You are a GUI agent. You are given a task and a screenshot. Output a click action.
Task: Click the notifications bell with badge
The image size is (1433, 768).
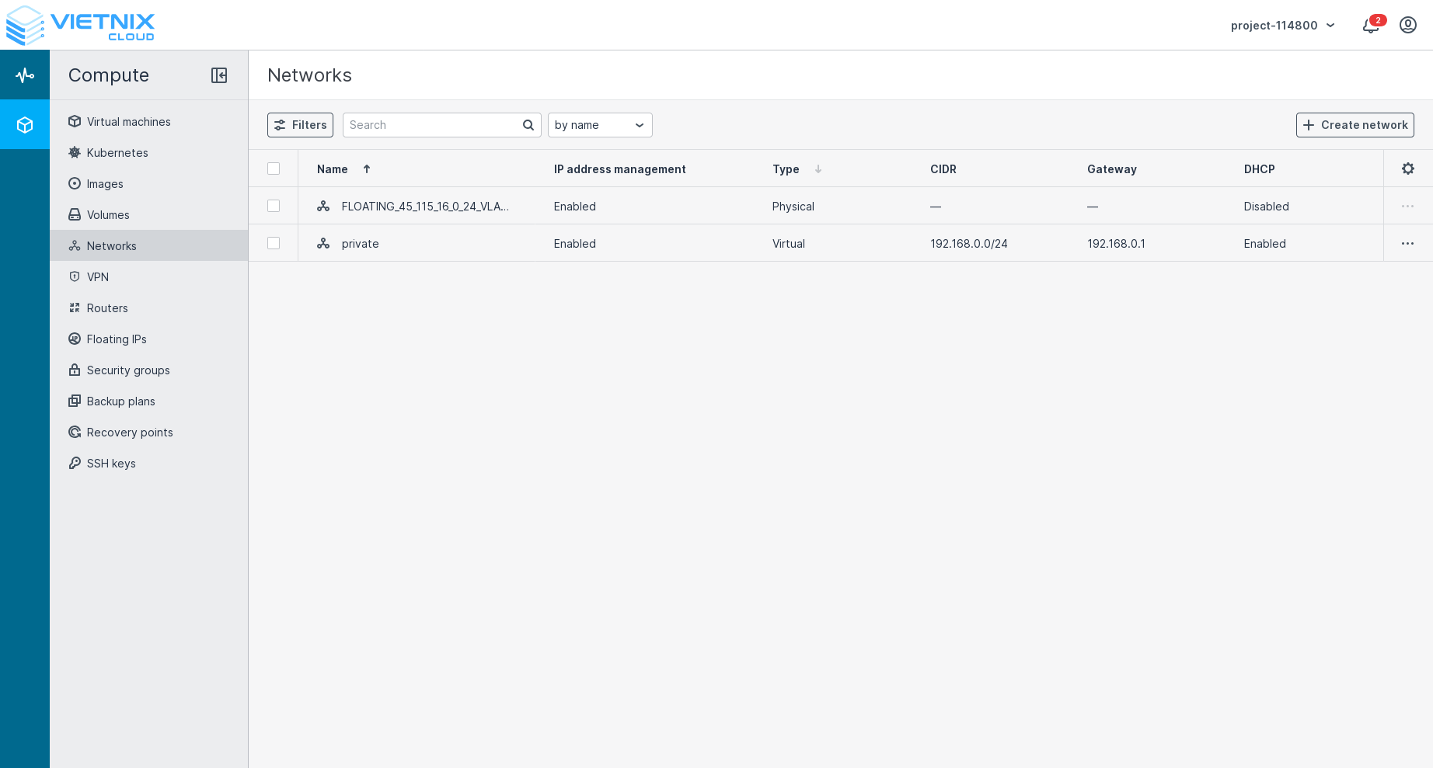click(x=1371, y=25)
